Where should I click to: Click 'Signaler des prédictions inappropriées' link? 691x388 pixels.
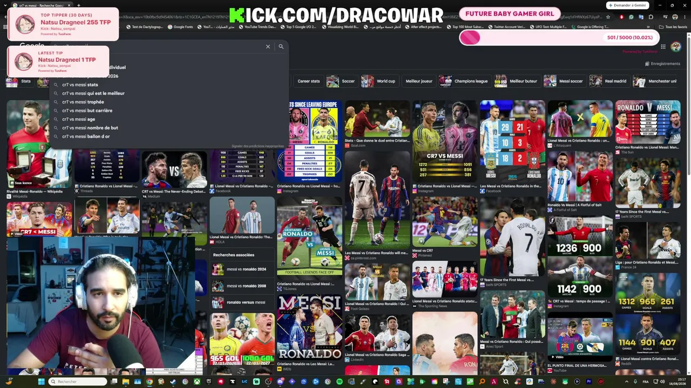[258, 146]
